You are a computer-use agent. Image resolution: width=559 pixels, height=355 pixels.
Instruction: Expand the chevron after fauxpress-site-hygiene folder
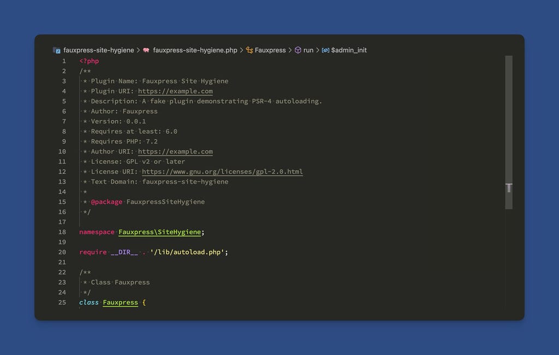point(139,50)
